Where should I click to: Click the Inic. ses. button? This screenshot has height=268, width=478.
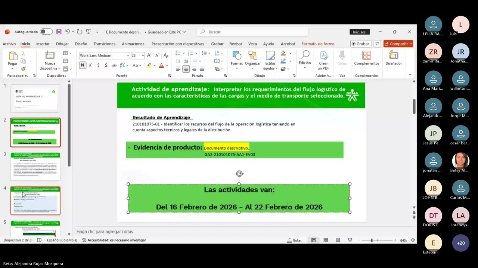pyautogui.click(x=360, y=32)
